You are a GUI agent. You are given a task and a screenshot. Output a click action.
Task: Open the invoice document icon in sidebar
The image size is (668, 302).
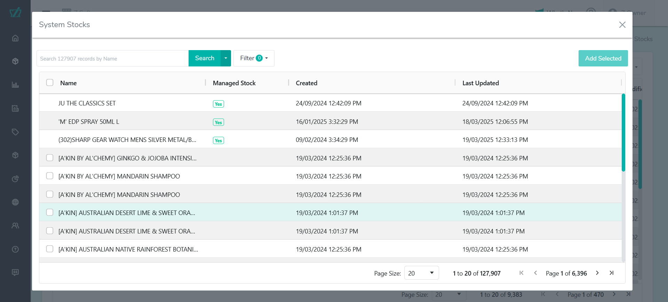pyautogui.click(x=15, y=108)
